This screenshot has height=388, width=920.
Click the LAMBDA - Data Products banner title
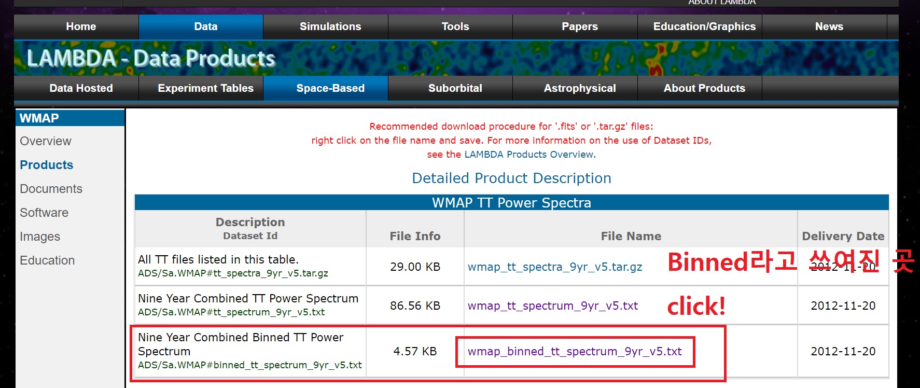(151, 59)
